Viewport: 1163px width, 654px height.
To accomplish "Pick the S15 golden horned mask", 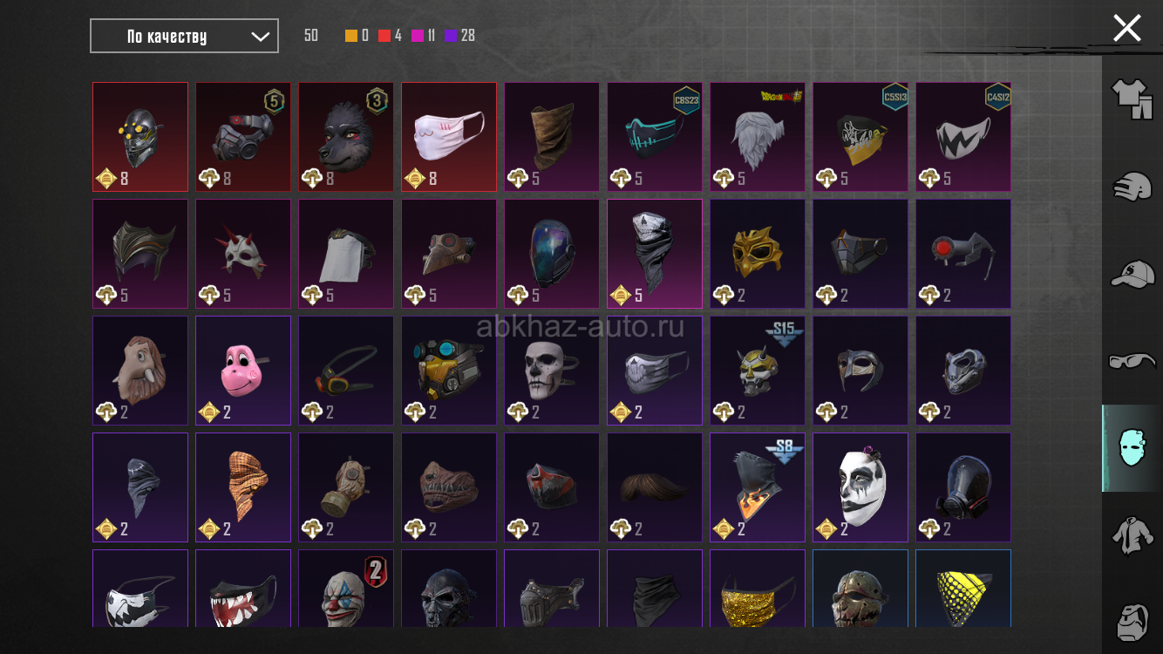I will (758, 371).
